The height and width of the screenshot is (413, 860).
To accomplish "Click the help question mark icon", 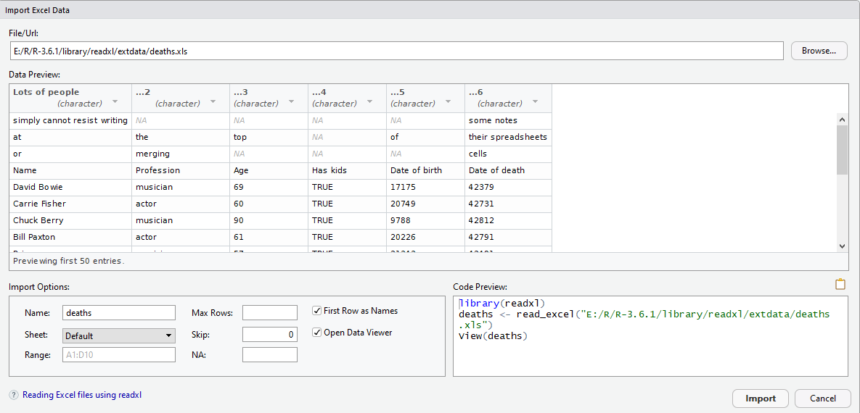I will pos(14,396).
